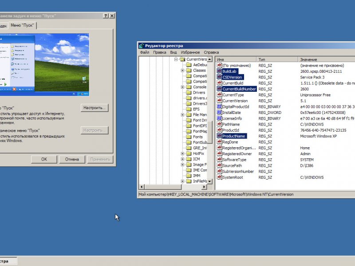Open the Вид menu
355x266 pixels.
click(x=174, y=52)
